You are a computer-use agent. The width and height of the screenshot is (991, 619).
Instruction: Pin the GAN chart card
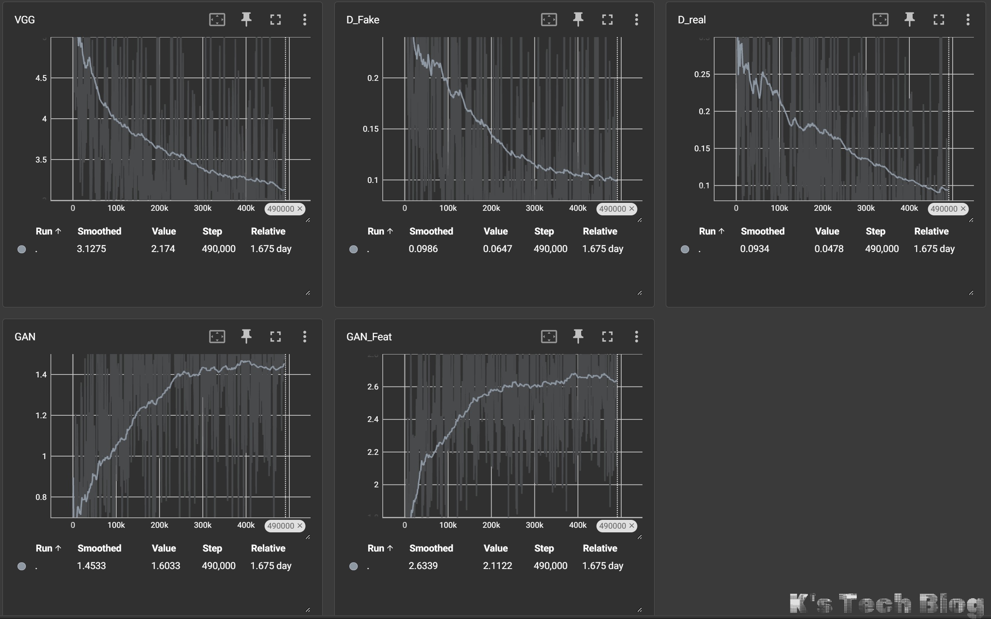tap(246, 336)
